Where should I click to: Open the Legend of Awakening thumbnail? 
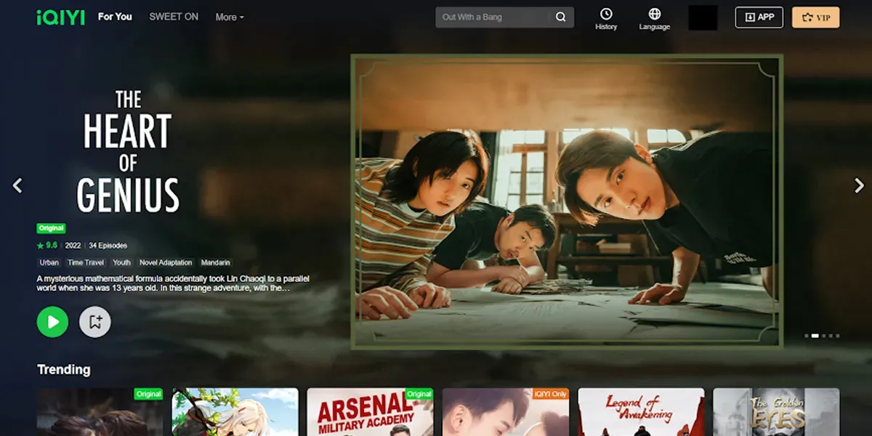(641, 412)
